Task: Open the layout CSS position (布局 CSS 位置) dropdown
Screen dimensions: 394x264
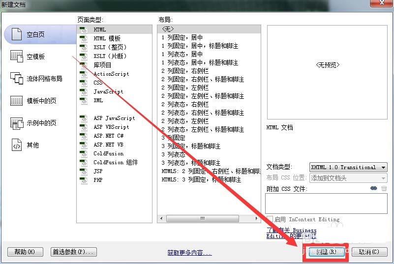Action: (x=348, y=178)
